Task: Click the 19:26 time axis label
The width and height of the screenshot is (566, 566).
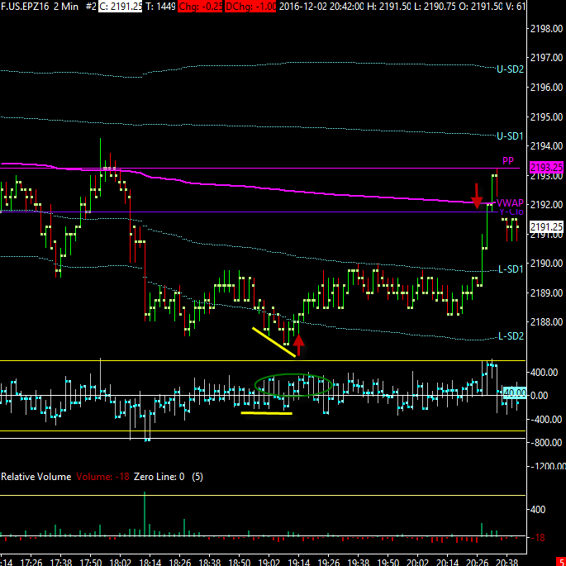Action: click(x=328, y=562)
